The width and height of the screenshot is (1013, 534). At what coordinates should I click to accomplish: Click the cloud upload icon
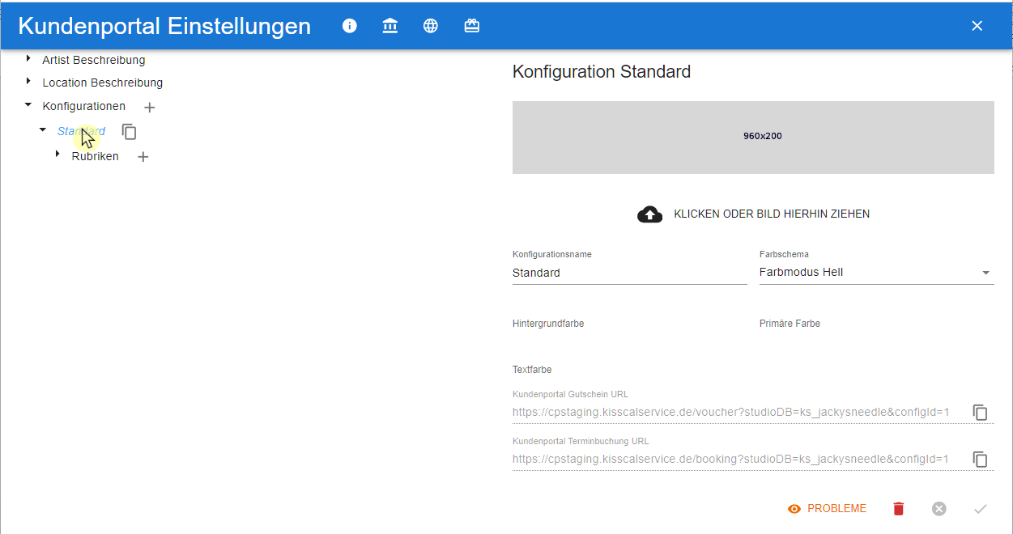pos(649,214)
